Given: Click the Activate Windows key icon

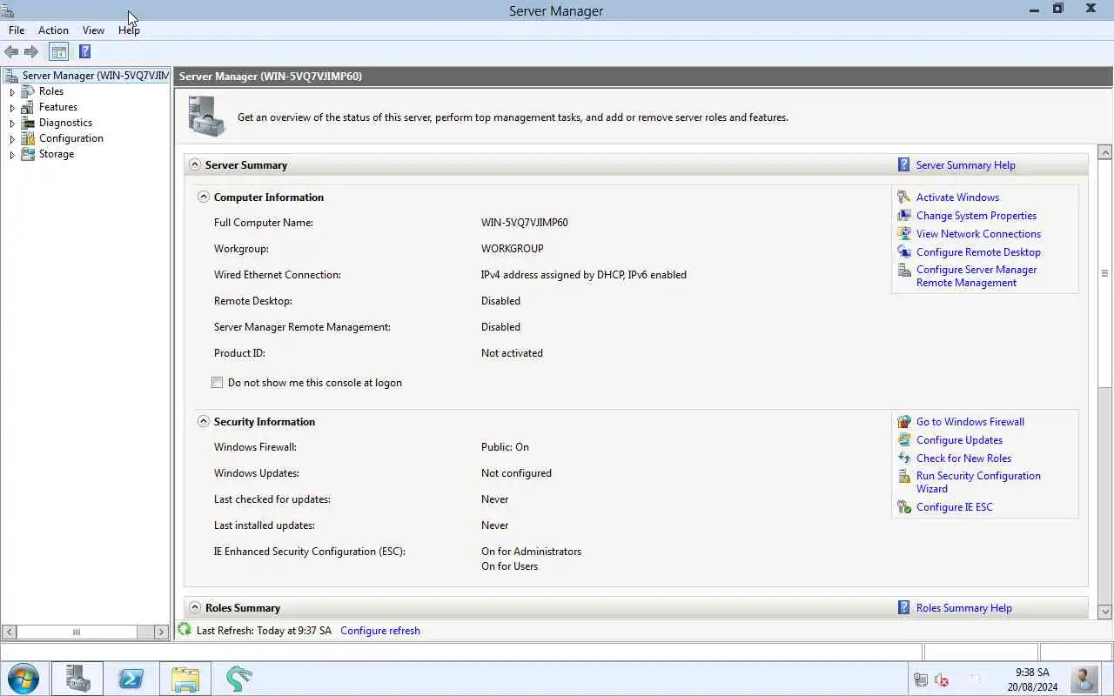Looking at the screenshot, I should tap(904, 197).
